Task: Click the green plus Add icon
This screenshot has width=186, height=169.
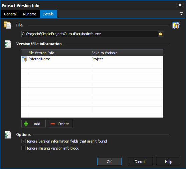Action: (26, 124)
